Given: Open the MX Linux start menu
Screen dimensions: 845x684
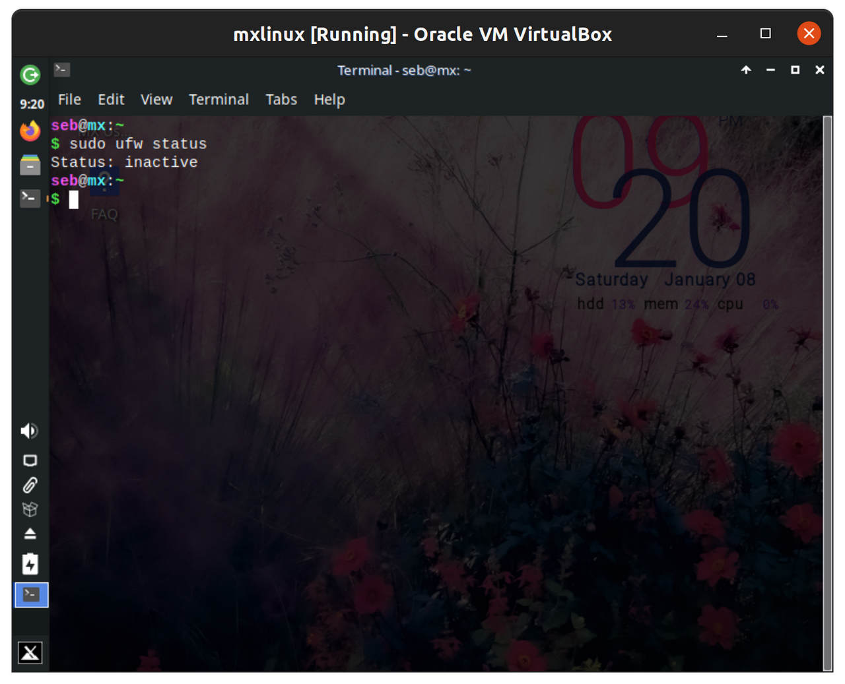Looking at the screenshot, I should [x=30, y=652].
